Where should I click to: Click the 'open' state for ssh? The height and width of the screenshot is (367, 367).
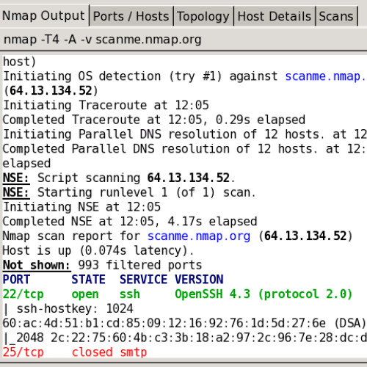(x=85, y=294)
